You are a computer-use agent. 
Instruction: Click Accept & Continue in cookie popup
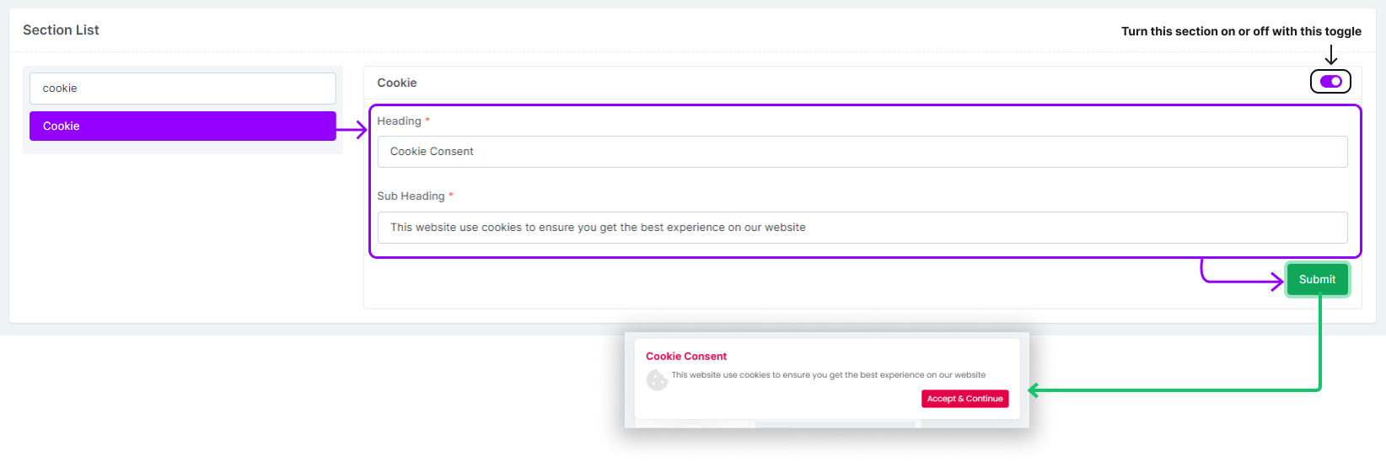pos(964,399)
